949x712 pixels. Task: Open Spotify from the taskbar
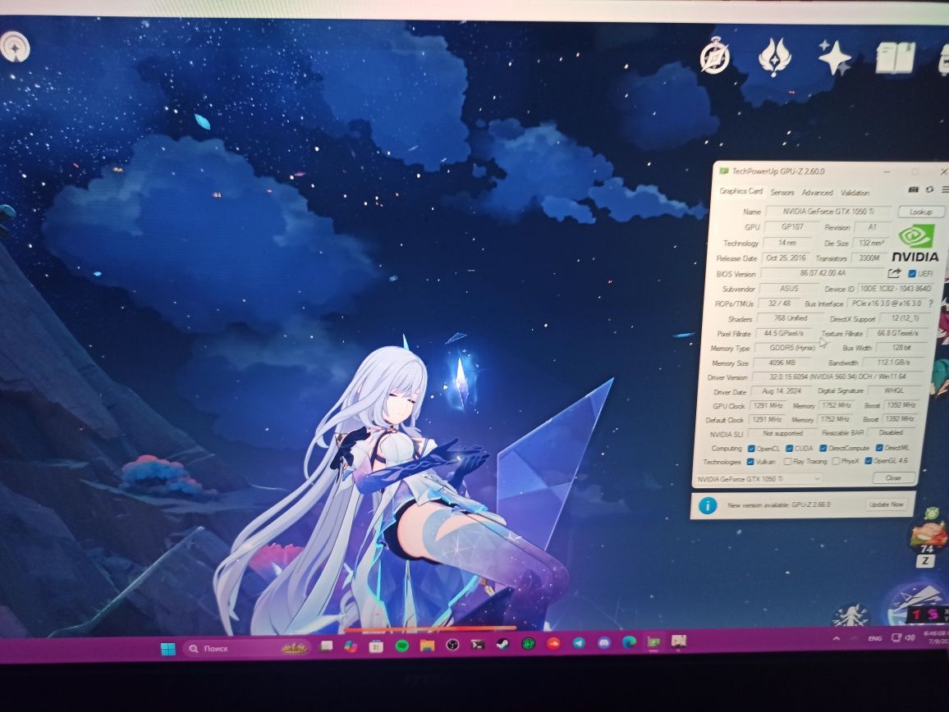[x=401, y=646]
